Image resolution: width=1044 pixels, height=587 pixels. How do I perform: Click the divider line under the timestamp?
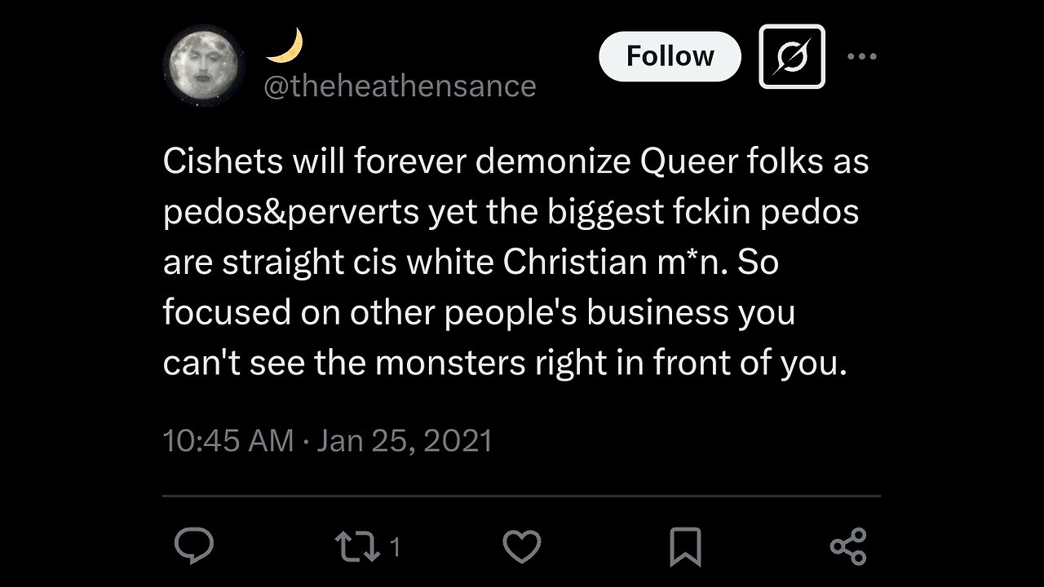pos(521,495)
